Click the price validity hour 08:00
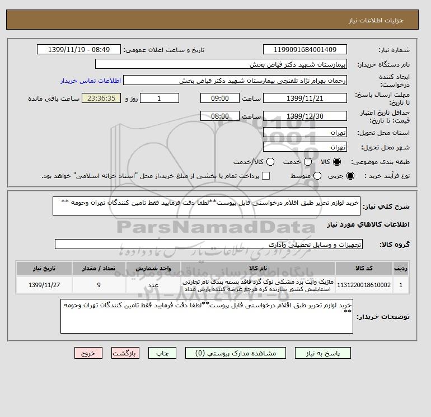 pos(220,116)
